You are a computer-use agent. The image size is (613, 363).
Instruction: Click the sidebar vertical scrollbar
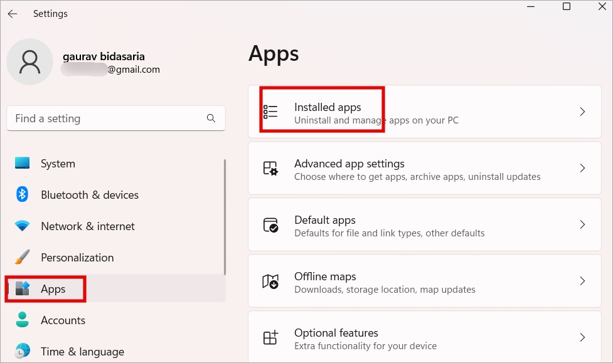tap(225, 216)
